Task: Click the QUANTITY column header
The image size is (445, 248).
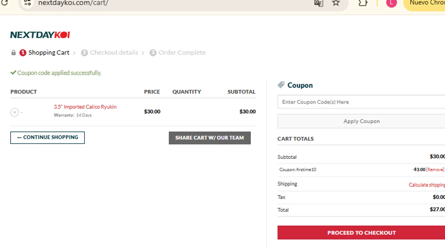Action: [x=187, y=92]
